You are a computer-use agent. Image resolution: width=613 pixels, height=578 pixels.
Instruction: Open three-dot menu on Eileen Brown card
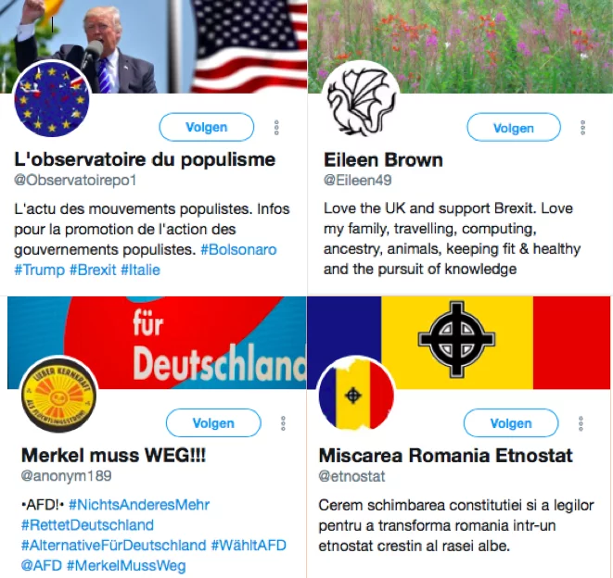582,127
